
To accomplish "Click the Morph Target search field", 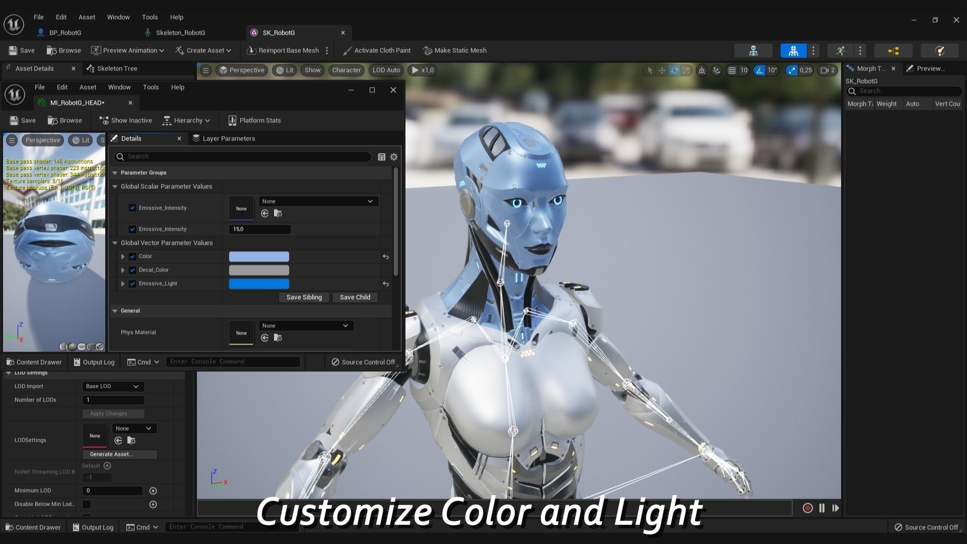I will pyautogui.click(x=904, y=91).
